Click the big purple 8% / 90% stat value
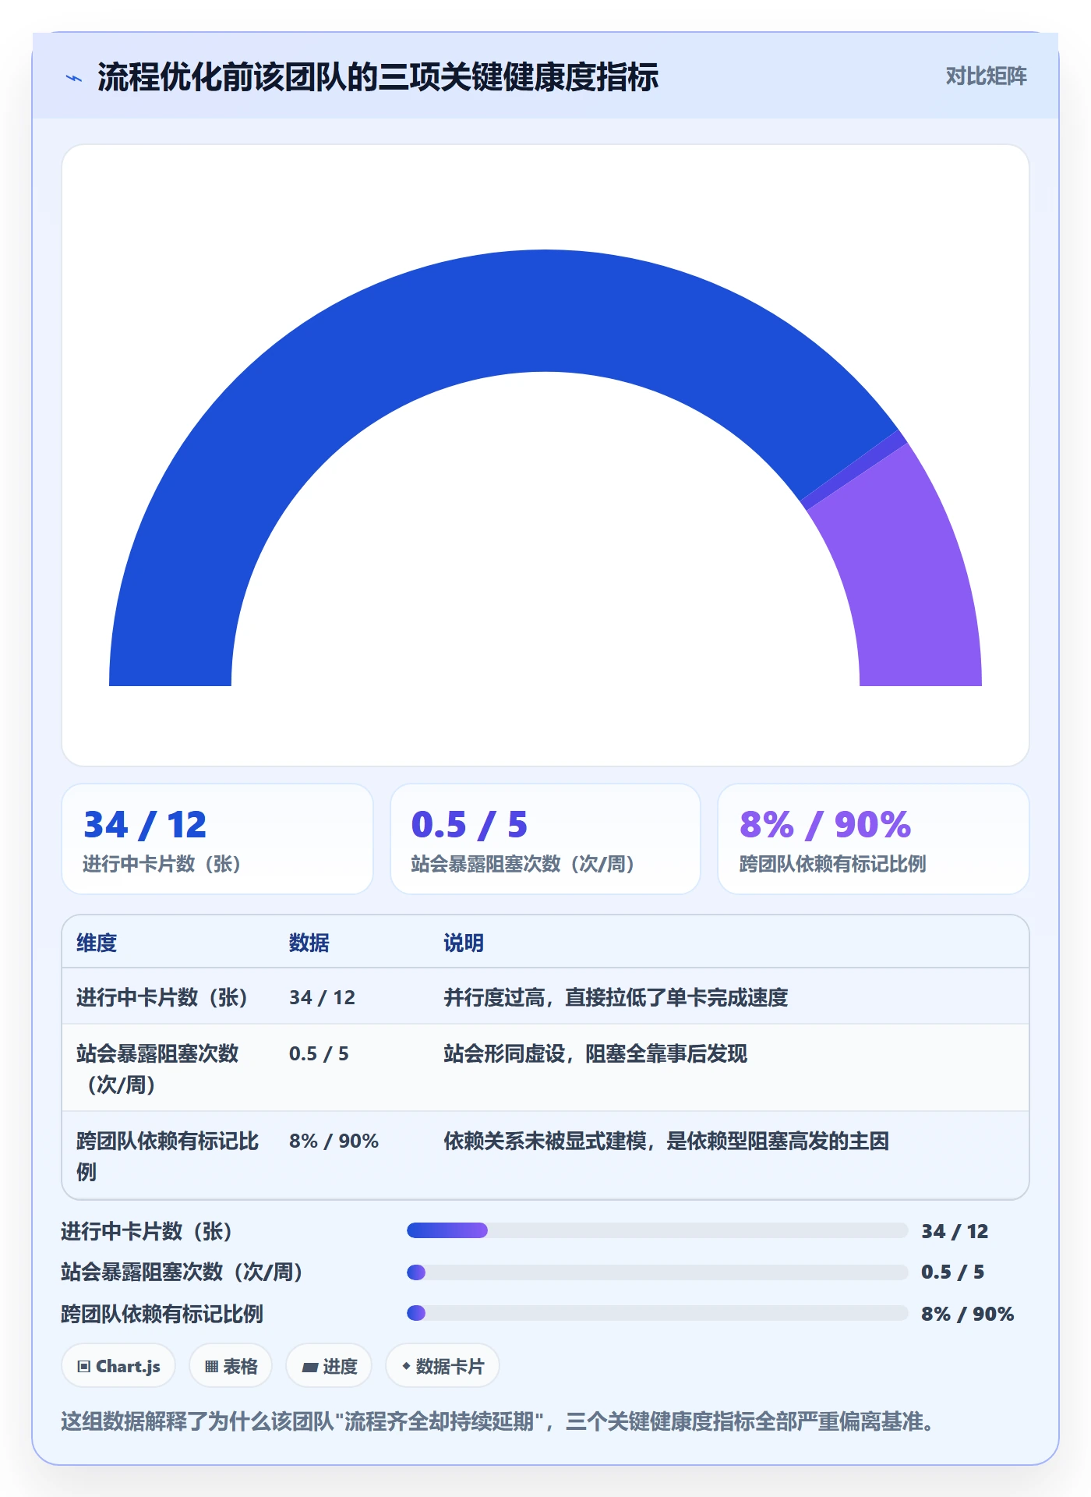The width and height of the screenshot is (1091, 1497). 825,824
